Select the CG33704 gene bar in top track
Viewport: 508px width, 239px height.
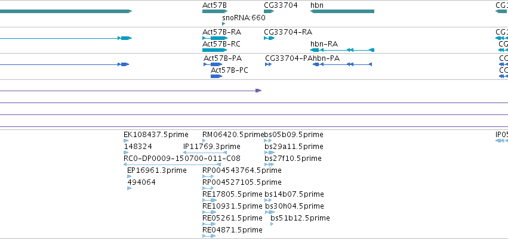click(x=269, y=11)
